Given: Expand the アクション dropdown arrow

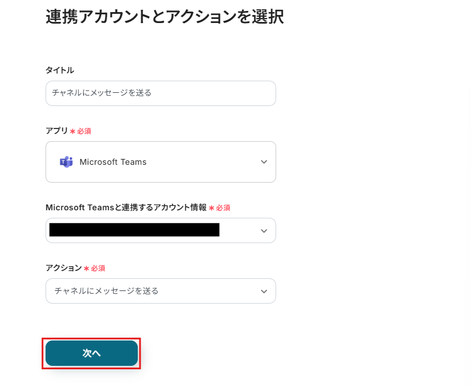Looking at the screenshot, I should [x=264, y=292].
